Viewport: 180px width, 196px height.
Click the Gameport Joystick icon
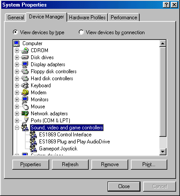click(x=33, y=148)
